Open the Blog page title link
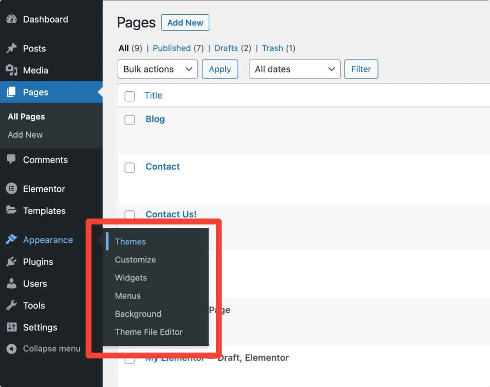 [155, 119]
